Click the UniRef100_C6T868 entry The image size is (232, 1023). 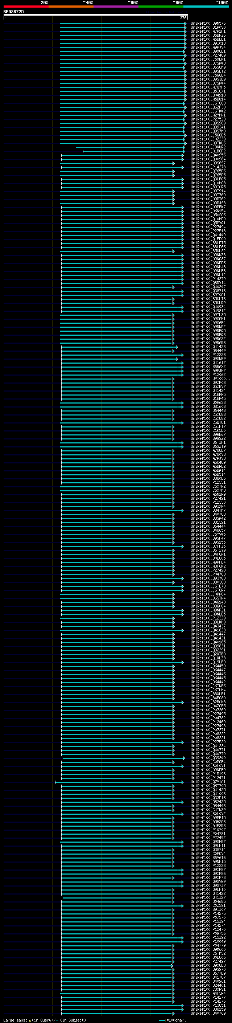(208, 103)
